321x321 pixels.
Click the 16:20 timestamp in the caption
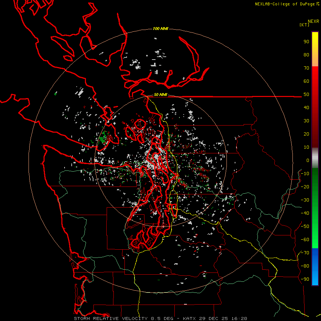tap(239, 319)
